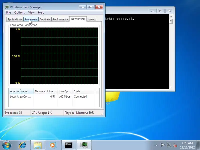Click the Task Manager taskbar button

coord(84,145)
